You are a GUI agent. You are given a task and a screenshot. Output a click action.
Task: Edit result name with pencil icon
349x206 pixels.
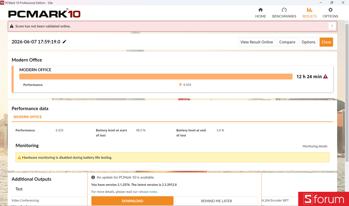(x=65, y=42)
